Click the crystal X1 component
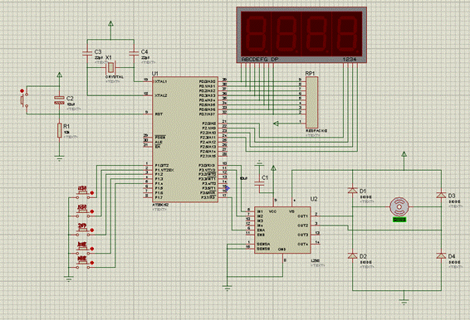 coord(110,68)
